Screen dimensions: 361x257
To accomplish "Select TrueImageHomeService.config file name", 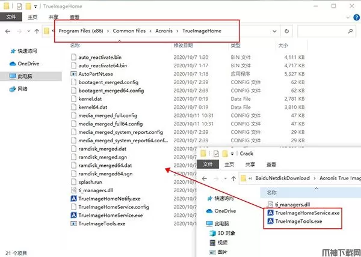I will coord(114,207).
